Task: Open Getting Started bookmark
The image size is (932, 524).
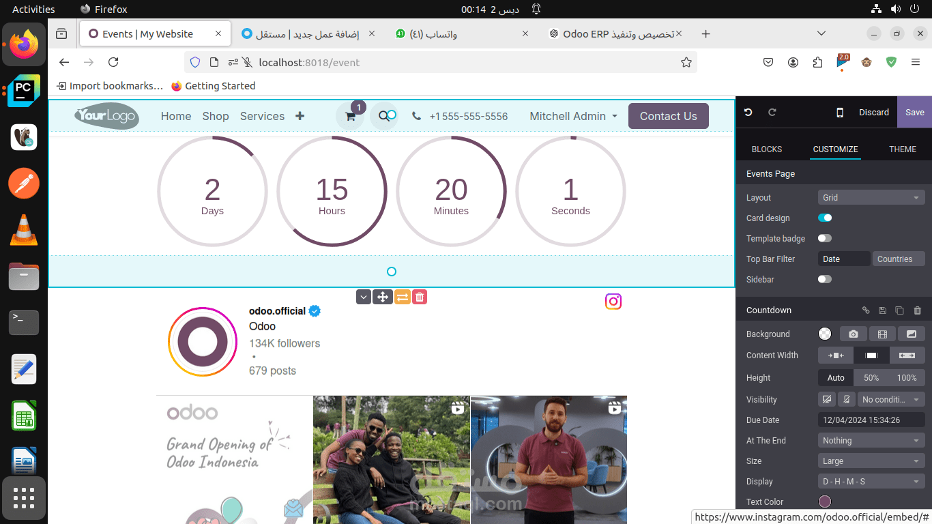Action: [214, 86]
